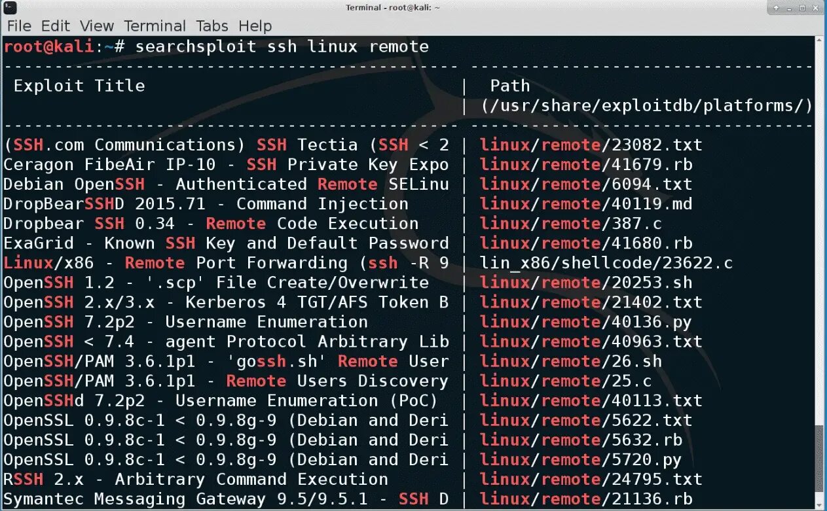Click 'OpenSSH 1.2 - .scp File Create/Overwrite'
827x511 pixels.
click(216, 283)
